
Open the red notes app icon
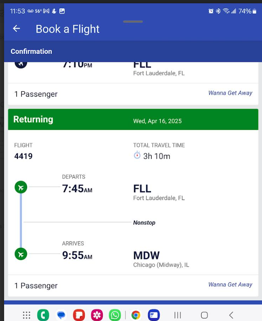tap(79, 315)
